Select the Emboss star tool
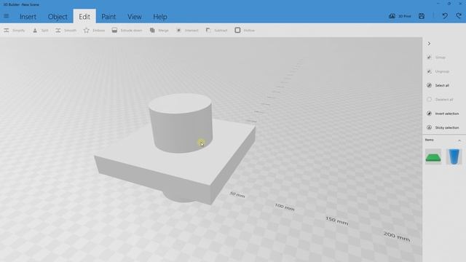This screenshot has width=466, height=262. (94, 31)
